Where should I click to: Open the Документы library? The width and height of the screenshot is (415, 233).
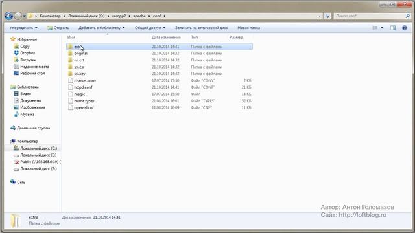coord(30,101)
